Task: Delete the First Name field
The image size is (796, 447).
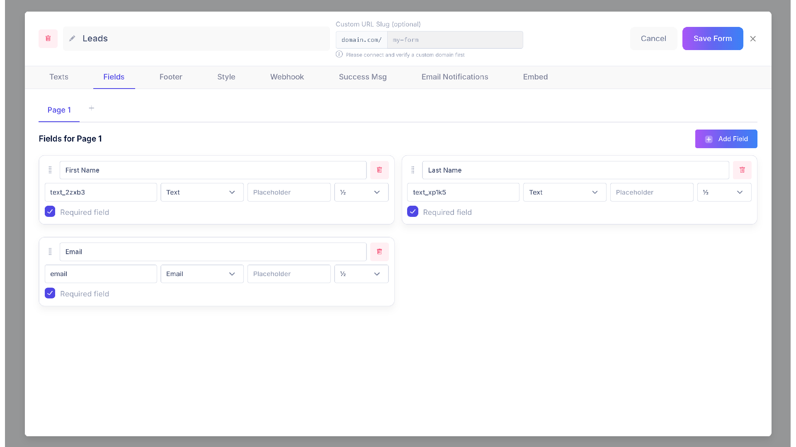Action: click(x=379, y=170)
